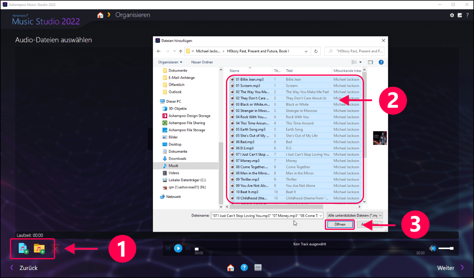Screen dimensions: 474x278
Task: Select E-Mail-Anhänge folder in navigation pane
Action: [181, 78]
